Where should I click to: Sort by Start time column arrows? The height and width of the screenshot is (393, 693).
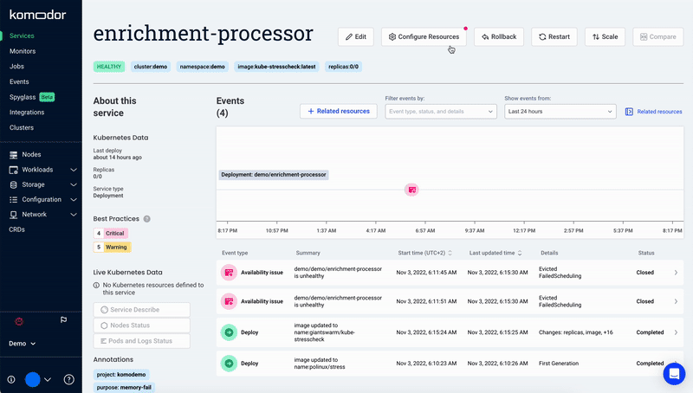pyautogui.click(x=450, y=253)
